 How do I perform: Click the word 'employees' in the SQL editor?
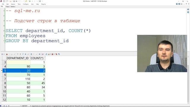pos(33,36)
